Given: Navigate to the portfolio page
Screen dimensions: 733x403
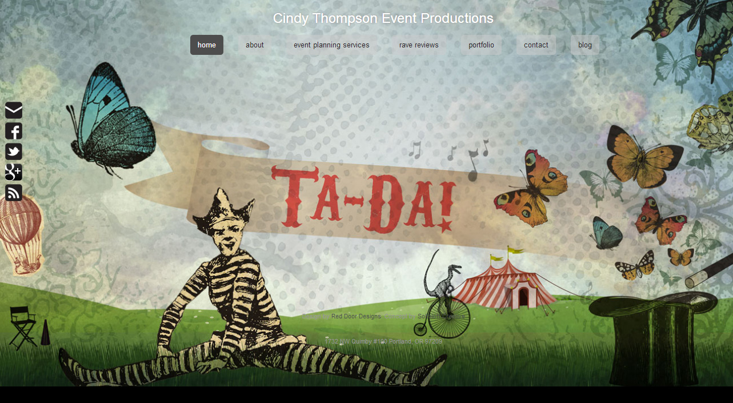Looking at the screenshot, I should pyautogui.click(x=481, y=45).
